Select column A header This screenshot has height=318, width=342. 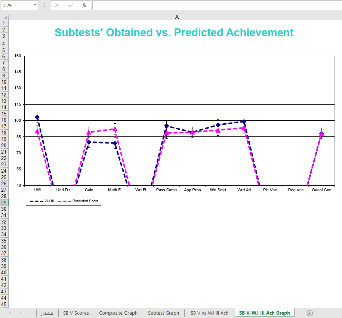(x=177, y=17)
